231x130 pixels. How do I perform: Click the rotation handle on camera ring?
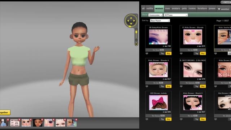[130, 26]
